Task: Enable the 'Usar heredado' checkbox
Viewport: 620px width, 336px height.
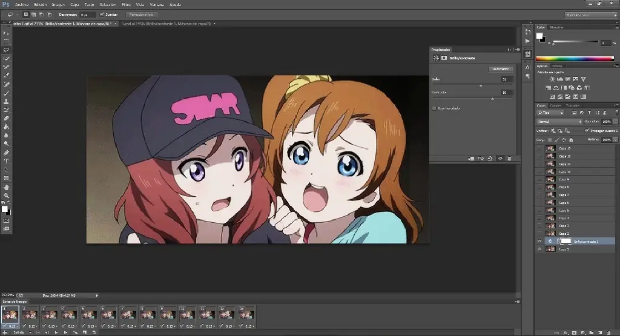Action: point(434,108)
